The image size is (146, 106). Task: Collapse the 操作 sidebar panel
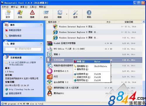tap(41, 25)
